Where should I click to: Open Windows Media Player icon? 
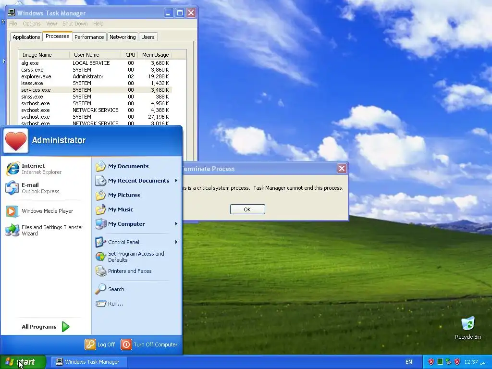(x=12, y=211)
